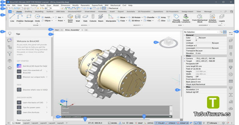The height and width of the screenshot is (125, 239).
Task: Click the Enter command input line
Action: [117, 117]
